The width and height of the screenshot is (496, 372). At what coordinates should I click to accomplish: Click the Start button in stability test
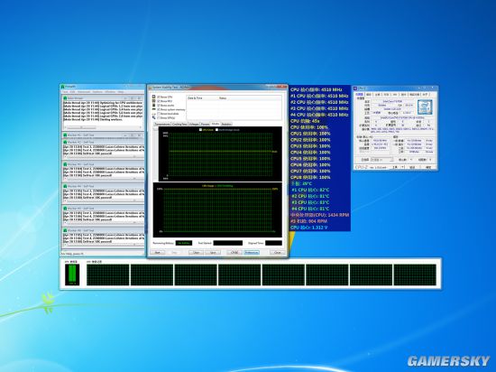(x=158, y=252)
